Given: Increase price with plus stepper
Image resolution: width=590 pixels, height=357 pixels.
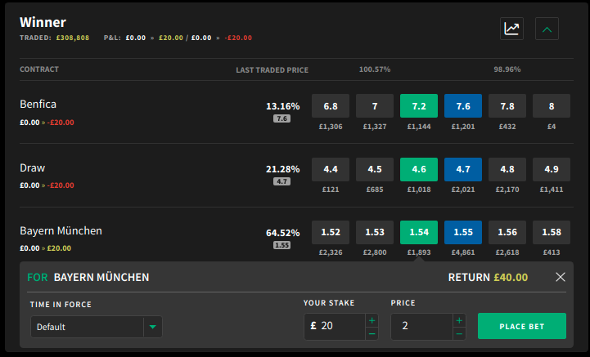Looking at the screenshot, I should click(x=459, y=320).
